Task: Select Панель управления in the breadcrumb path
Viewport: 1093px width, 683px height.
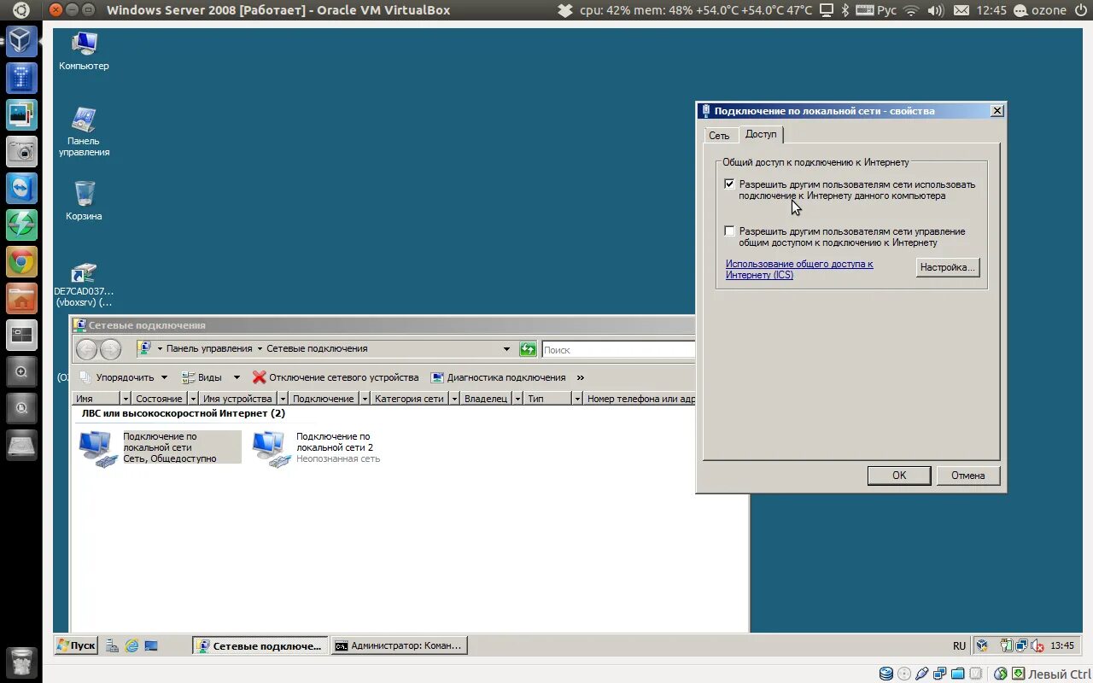Action: point(209,348)
